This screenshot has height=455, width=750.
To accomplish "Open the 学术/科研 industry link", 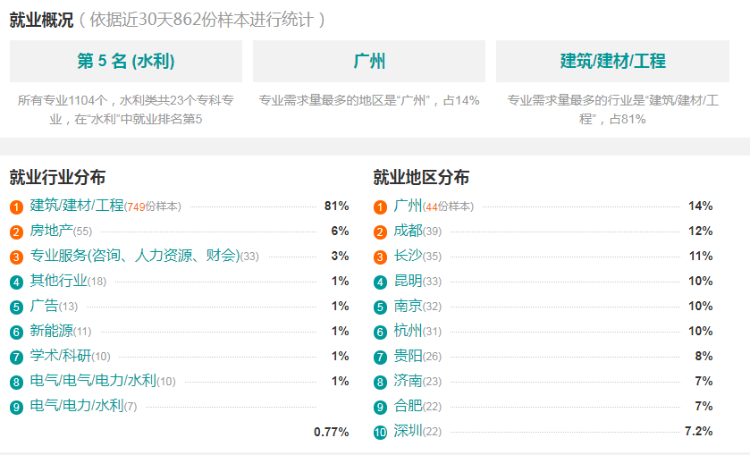I will point(60,356).
